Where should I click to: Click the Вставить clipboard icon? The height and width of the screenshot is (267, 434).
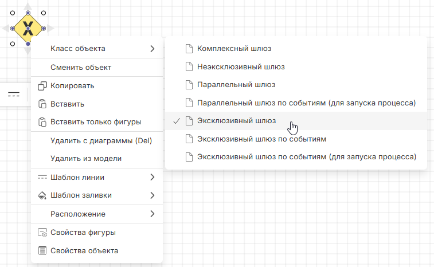pos(42,104)
